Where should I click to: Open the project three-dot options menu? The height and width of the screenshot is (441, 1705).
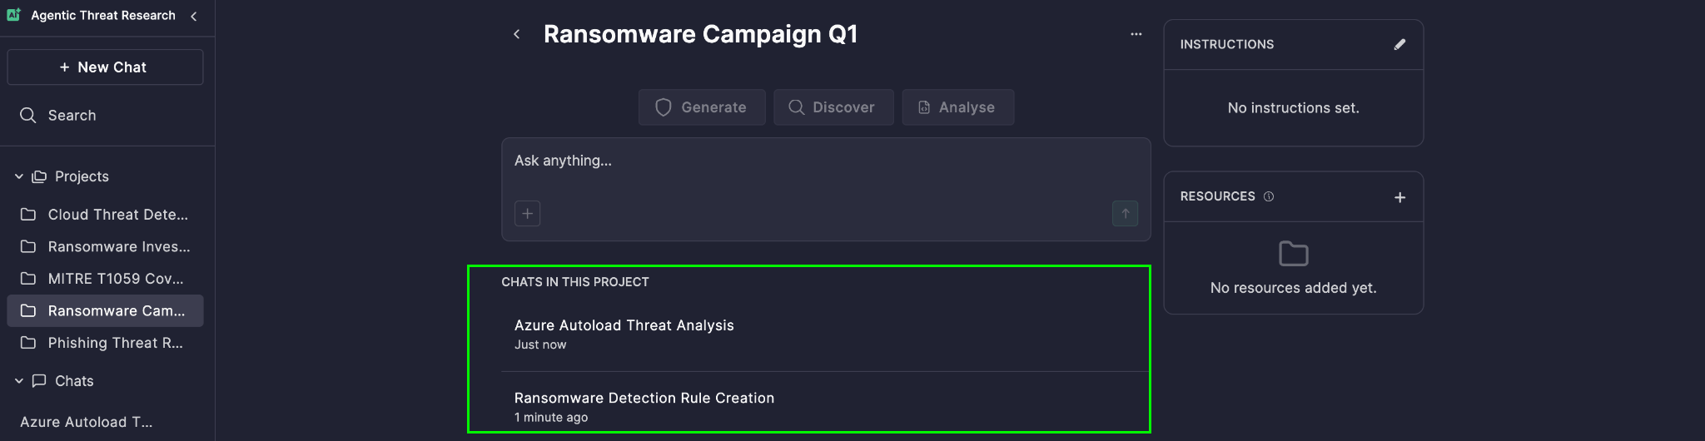[1136, 34]
